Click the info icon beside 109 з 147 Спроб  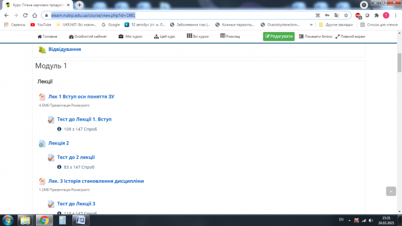pos(59,129)
